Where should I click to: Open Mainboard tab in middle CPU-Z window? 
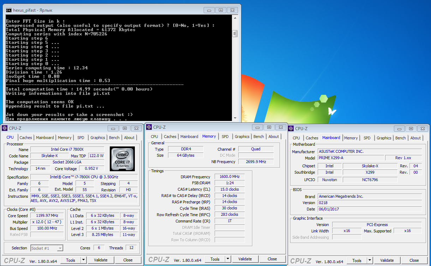coord(189,137)
